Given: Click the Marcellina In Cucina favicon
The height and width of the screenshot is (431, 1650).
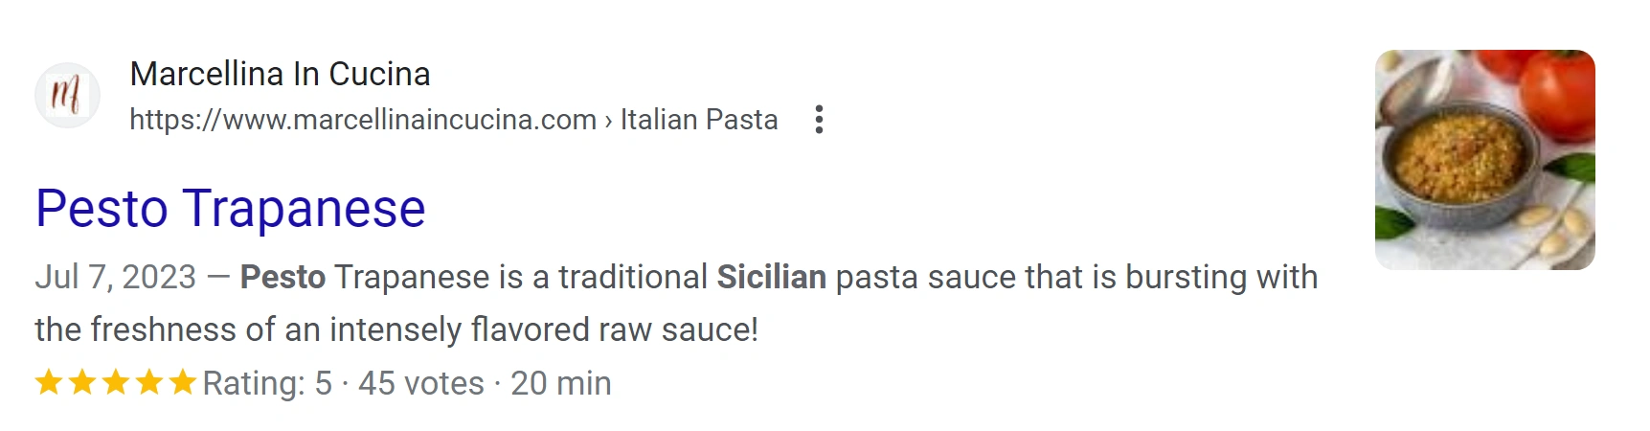Looking at the screenshot, I should 67,96.
